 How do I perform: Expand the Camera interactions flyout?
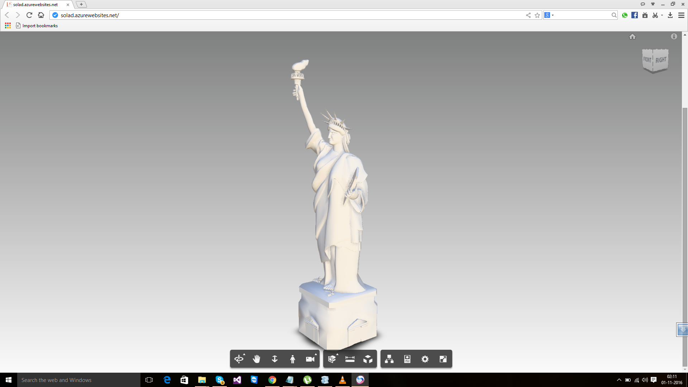click(x=310, y=359)
